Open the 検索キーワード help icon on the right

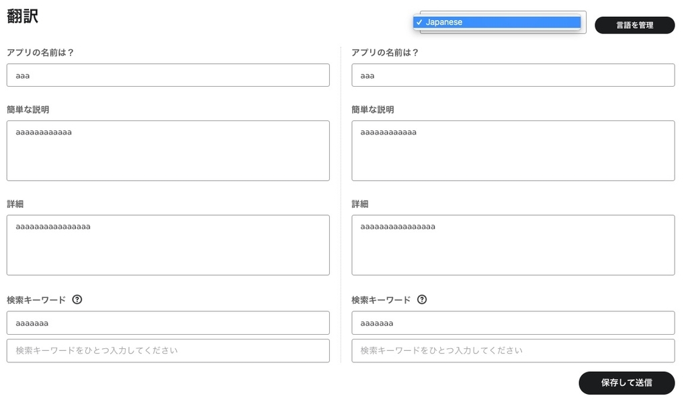422,300
